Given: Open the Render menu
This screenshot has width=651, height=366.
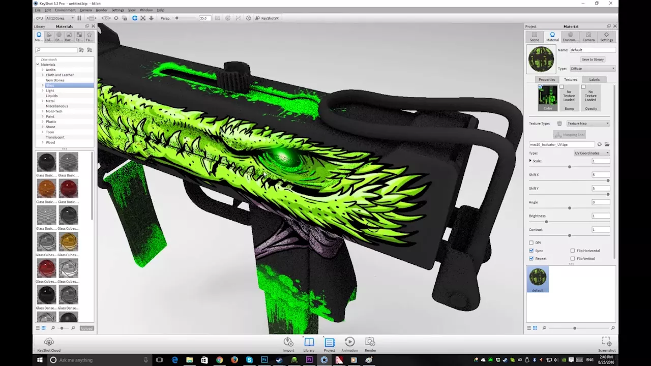Looking at the screenshot, I should (x=102, y=10).
